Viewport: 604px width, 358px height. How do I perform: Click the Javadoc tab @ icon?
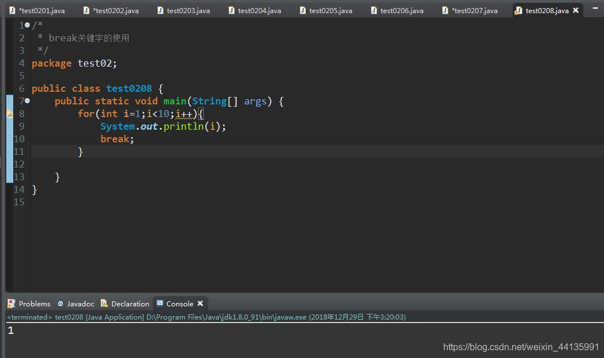[x=60, y=303]
